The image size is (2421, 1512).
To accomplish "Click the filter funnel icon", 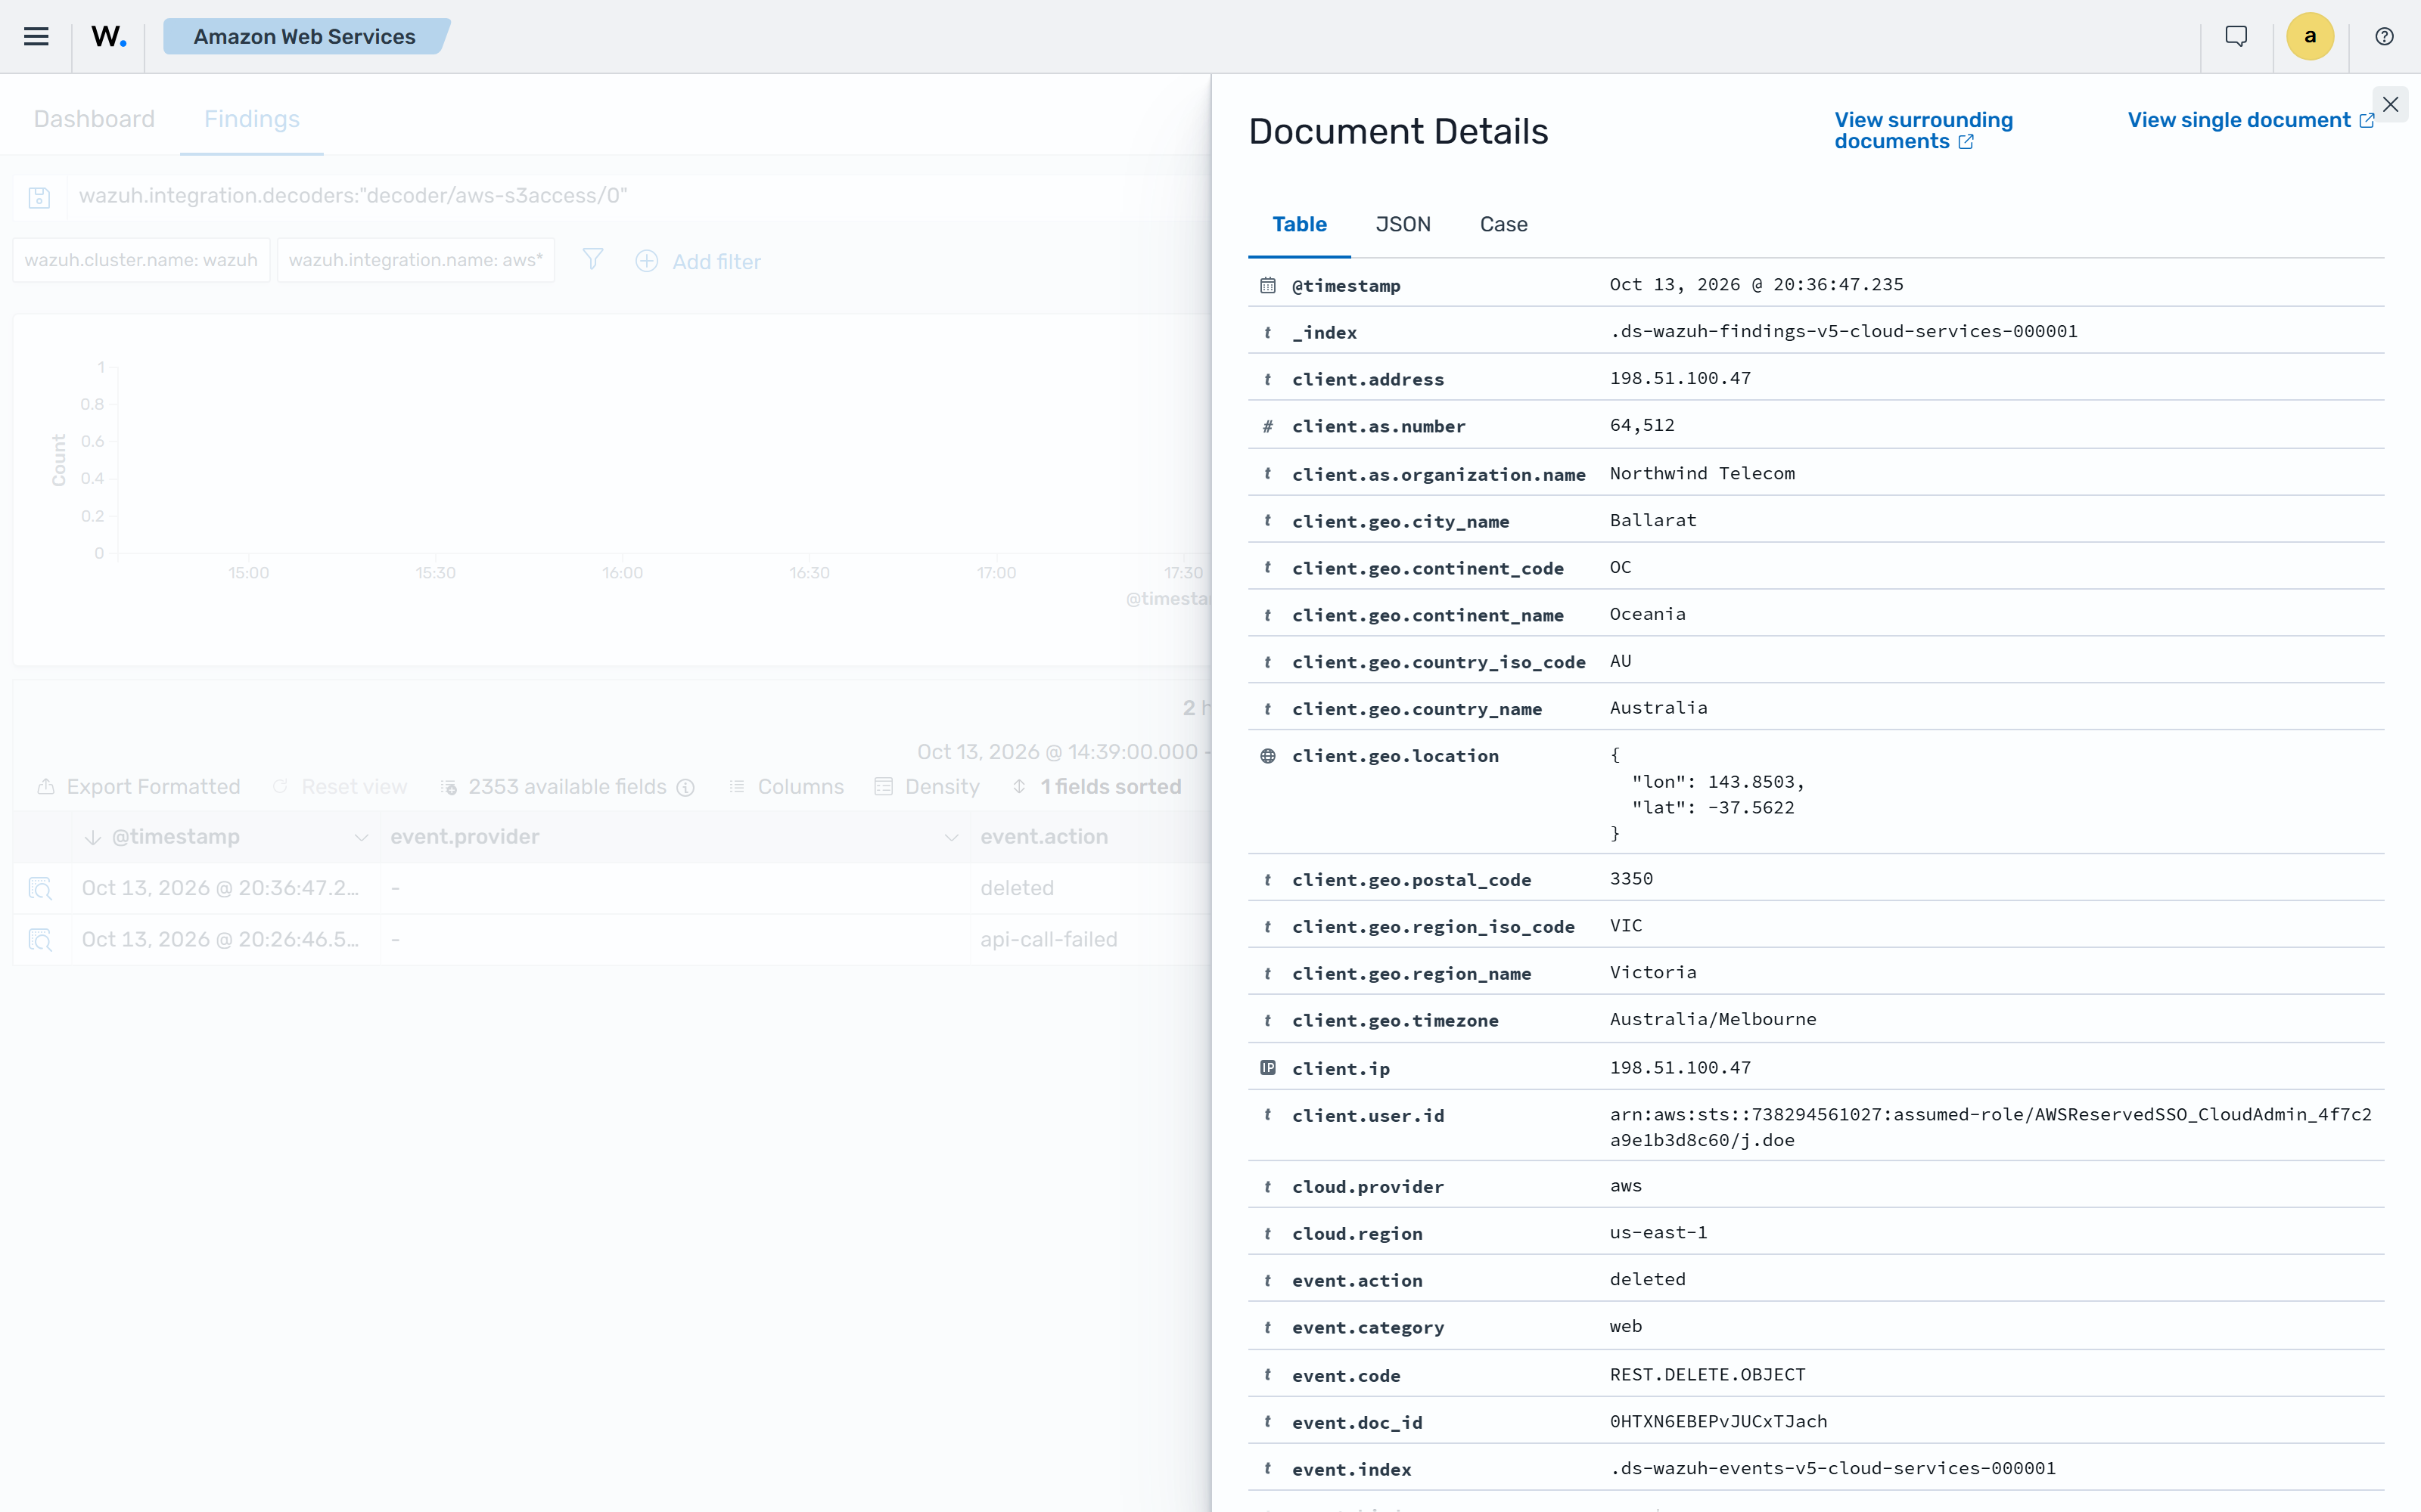I will [x=593, y=260].
